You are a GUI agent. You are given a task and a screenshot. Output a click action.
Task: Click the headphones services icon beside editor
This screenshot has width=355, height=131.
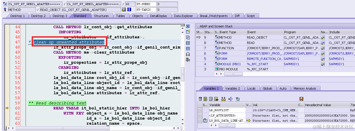tap(188, 54)
